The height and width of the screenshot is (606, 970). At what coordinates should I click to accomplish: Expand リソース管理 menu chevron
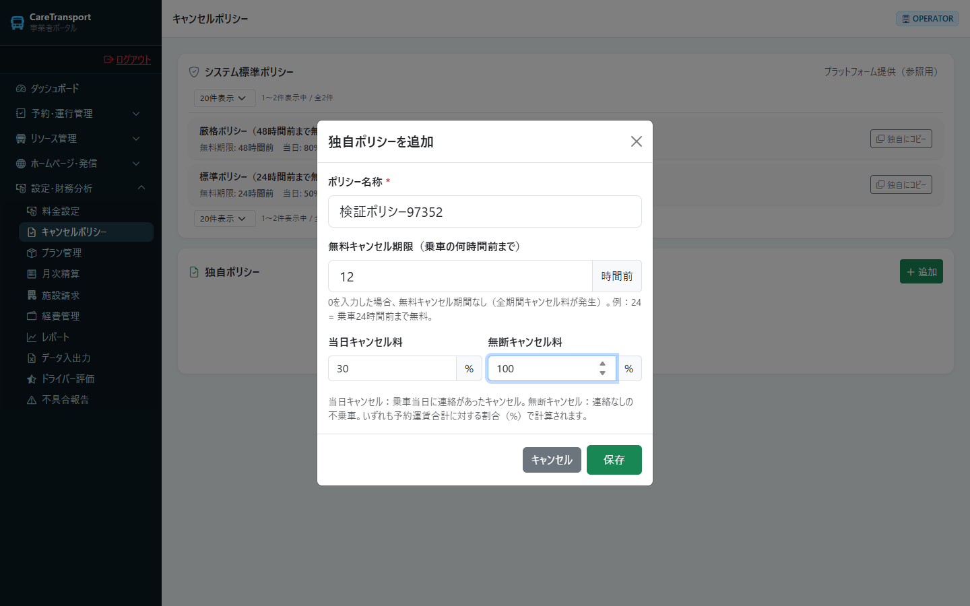pyautogui.click(x=136, y=138)
